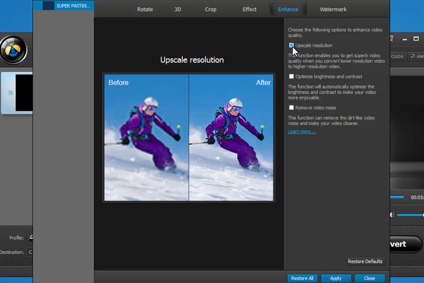Click the application logo icon

tap(13, 50)
